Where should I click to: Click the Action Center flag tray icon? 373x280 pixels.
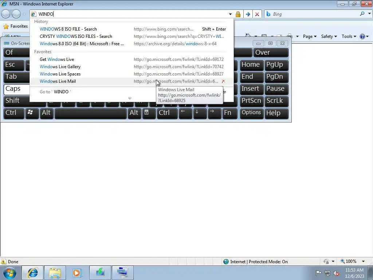pos(318,273)
